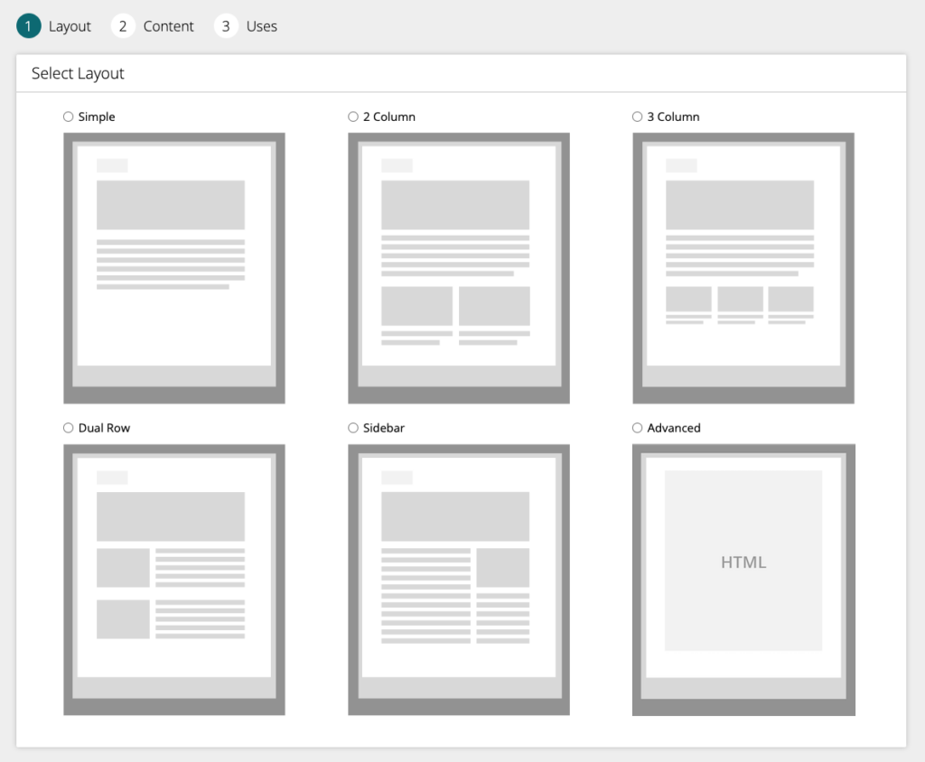This screenshot has width=925, height=762.
Task: Go to the Content step label
Action: (x=168, y=26)
